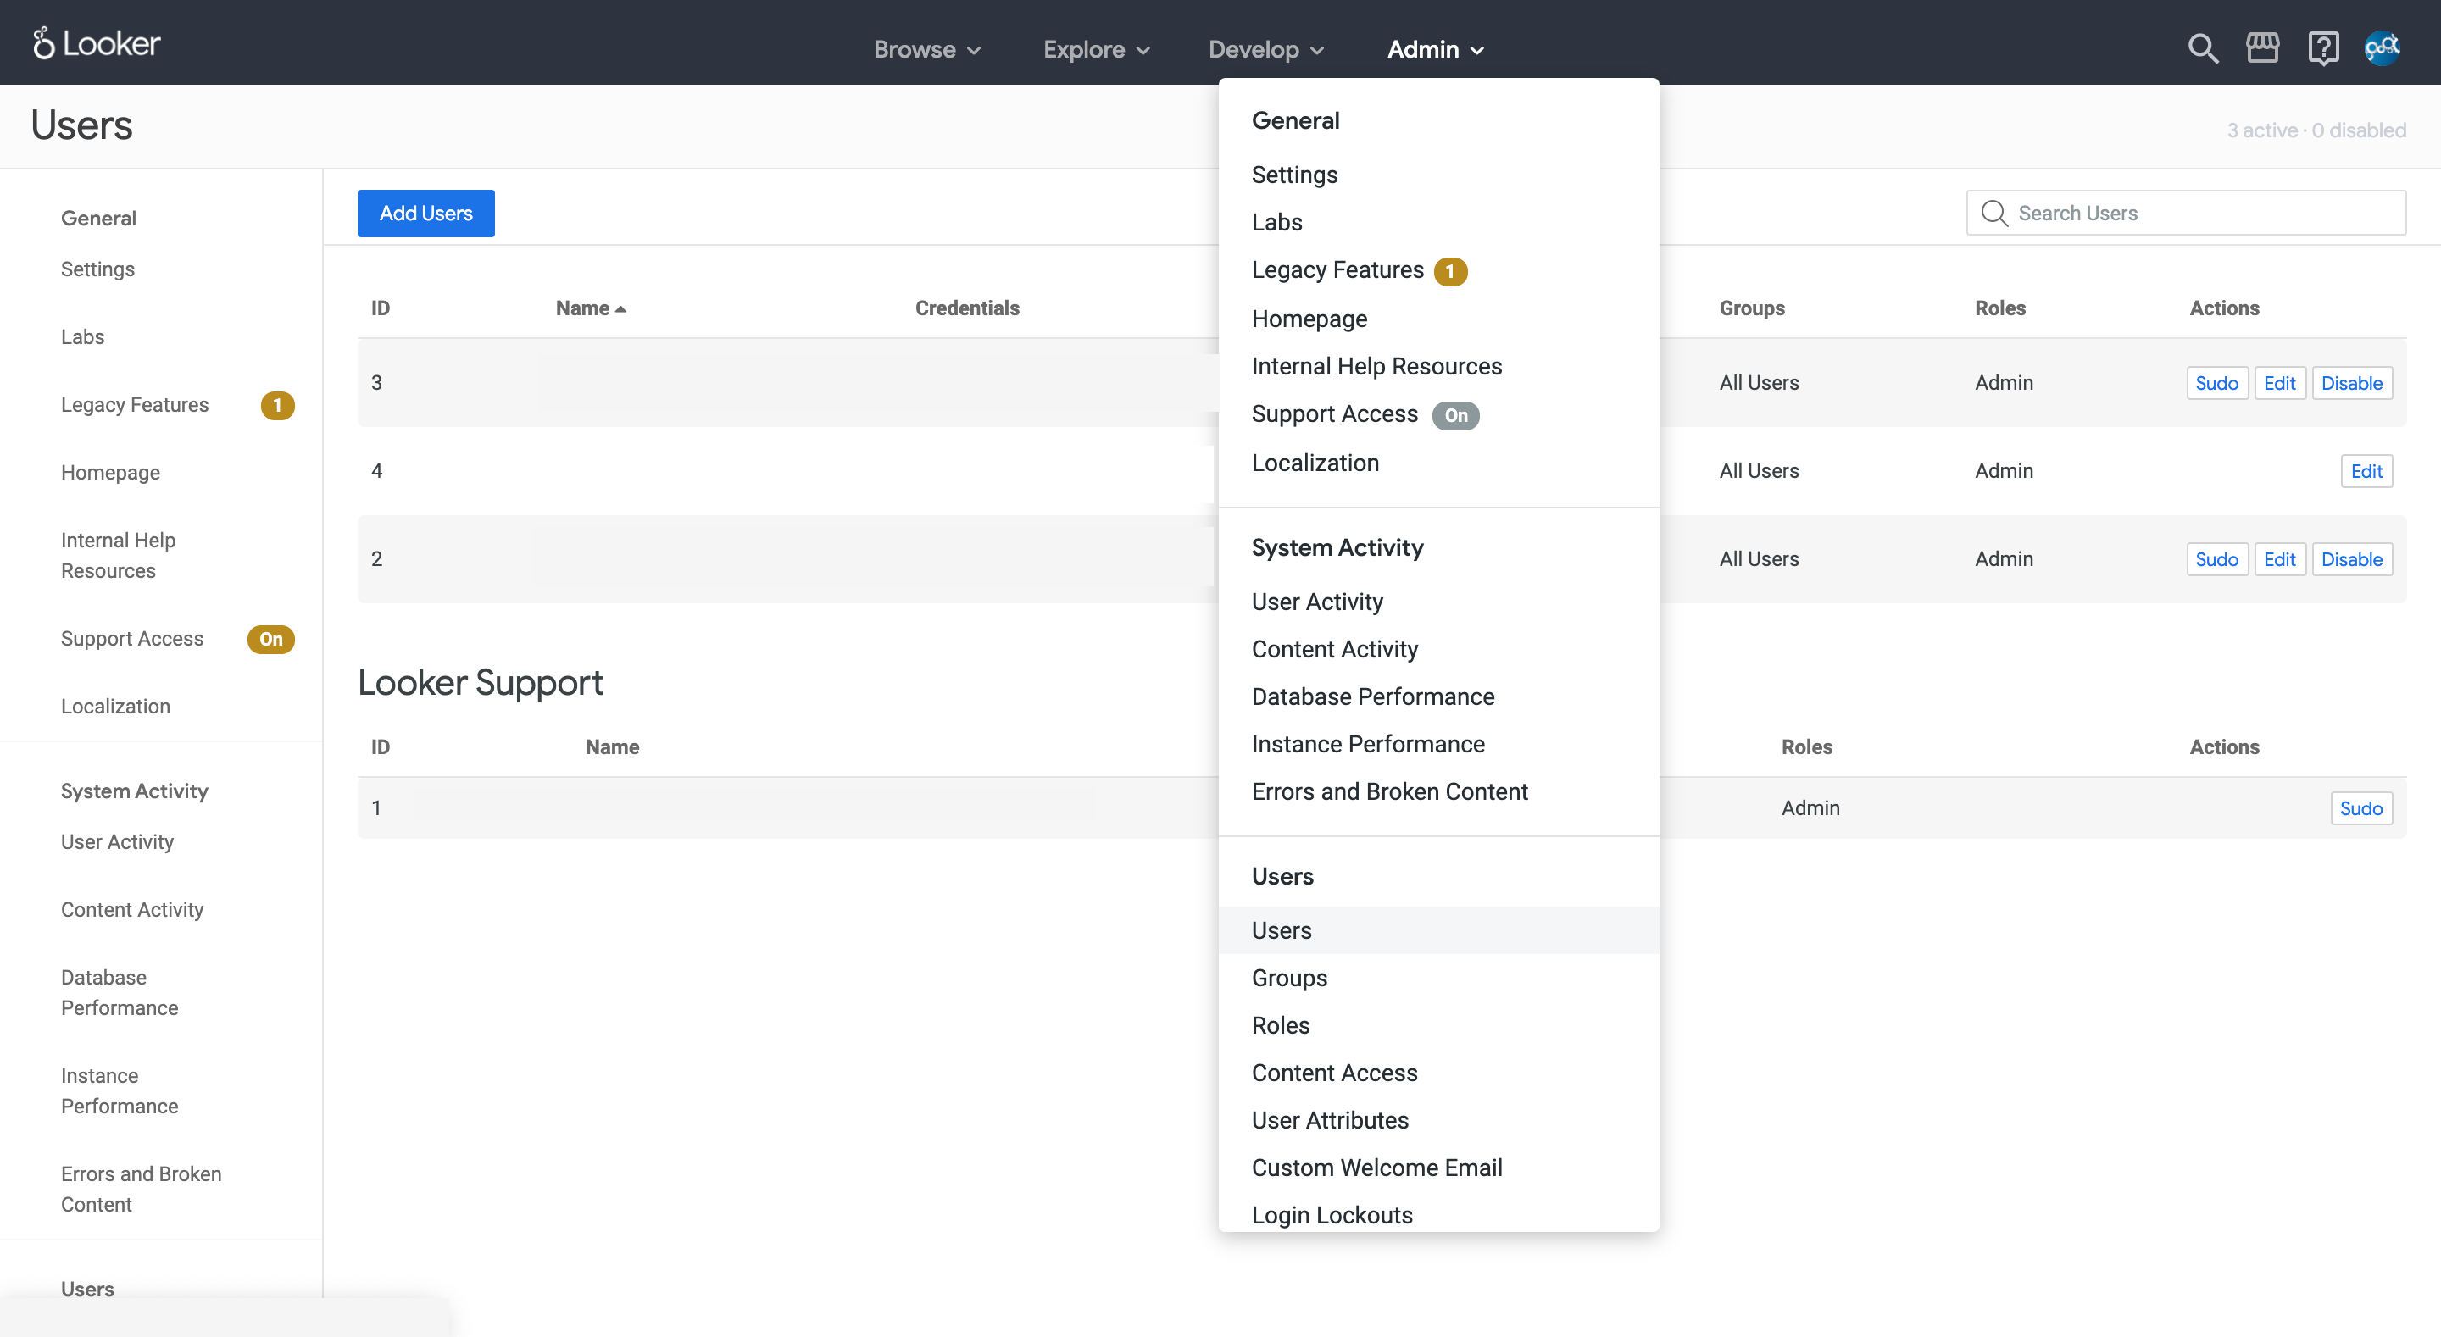Open Localization in left sidebar
The width and height of the screenshot is (2441, 1337).
tap(115, 707)
